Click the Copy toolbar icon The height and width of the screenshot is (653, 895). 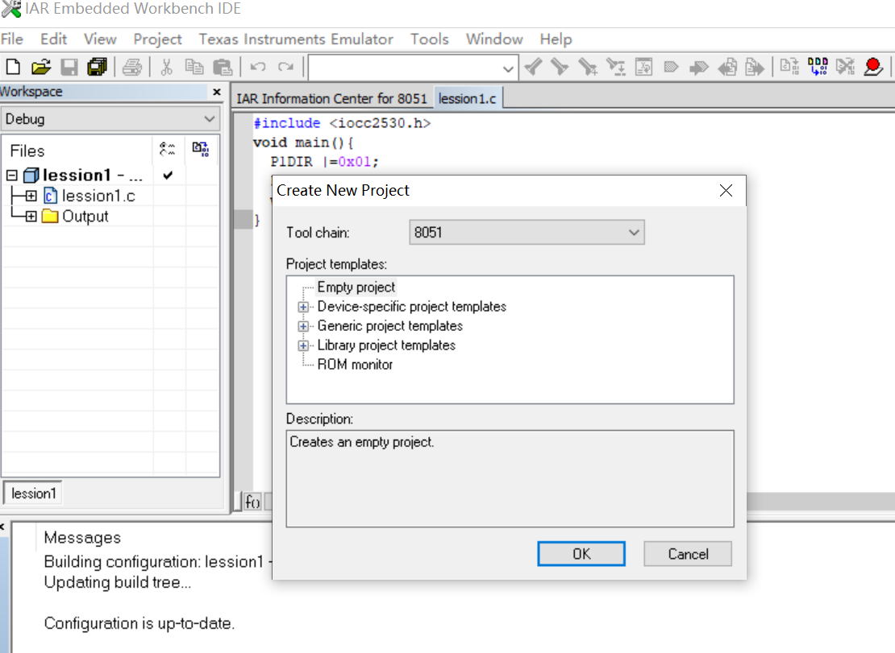point(194,68)
